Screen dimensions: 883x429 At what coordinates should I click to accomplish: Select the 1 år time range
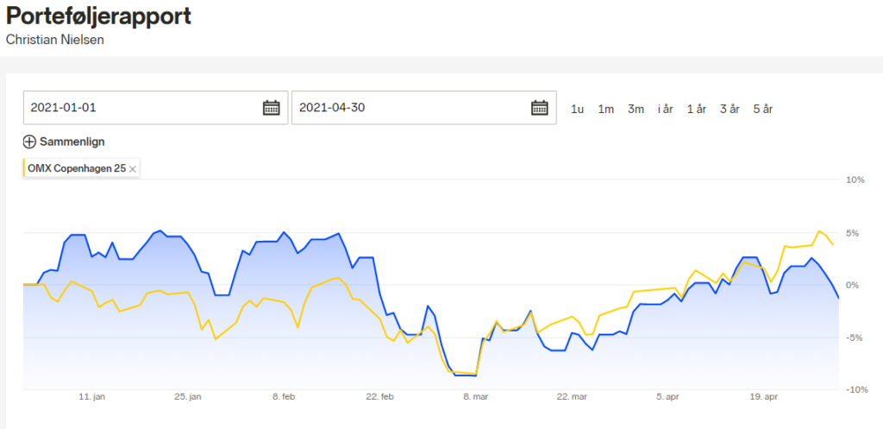pos(697,110)
